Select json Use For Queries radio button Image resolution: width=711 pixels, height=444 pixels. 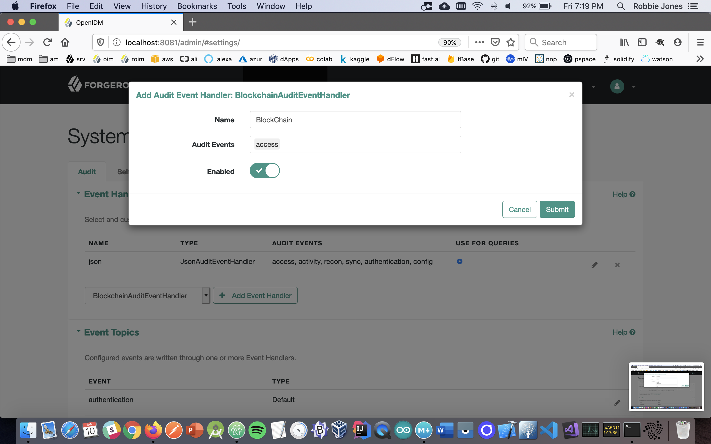(459, 261)
